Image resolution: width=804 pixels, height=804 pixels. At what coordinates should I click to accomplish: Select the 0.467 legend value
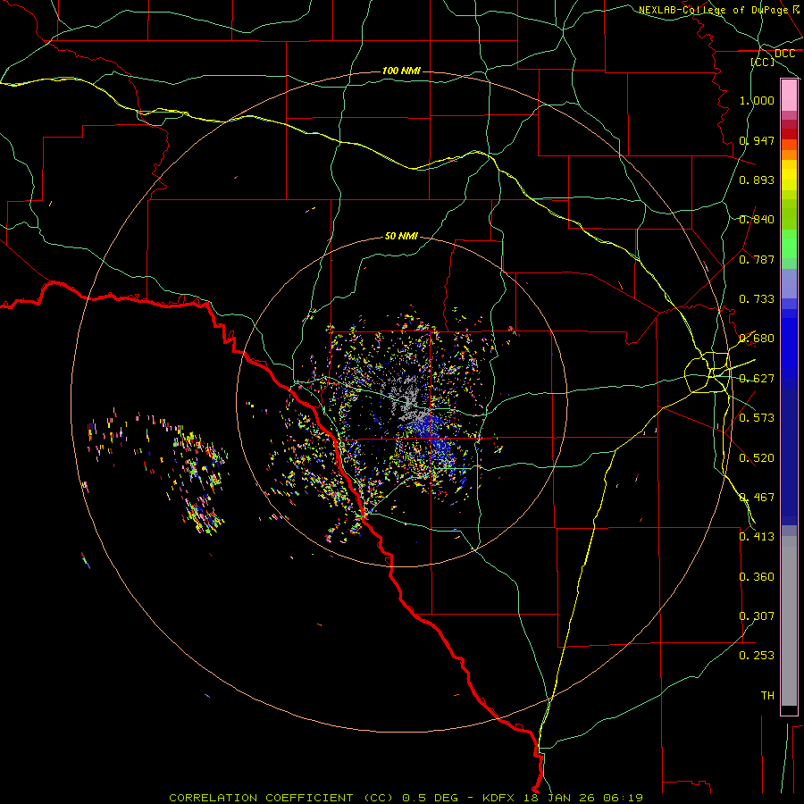[757, 498]
